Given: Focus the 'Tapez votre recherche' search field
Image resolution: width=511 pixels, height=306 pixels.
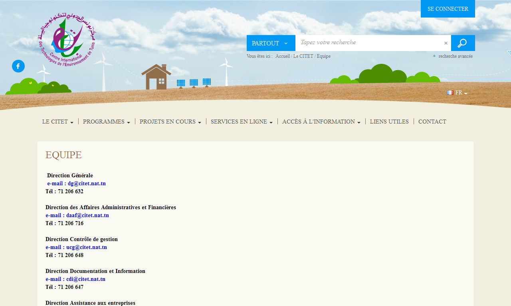Looking at the screenshot, I should pos(369,43).
